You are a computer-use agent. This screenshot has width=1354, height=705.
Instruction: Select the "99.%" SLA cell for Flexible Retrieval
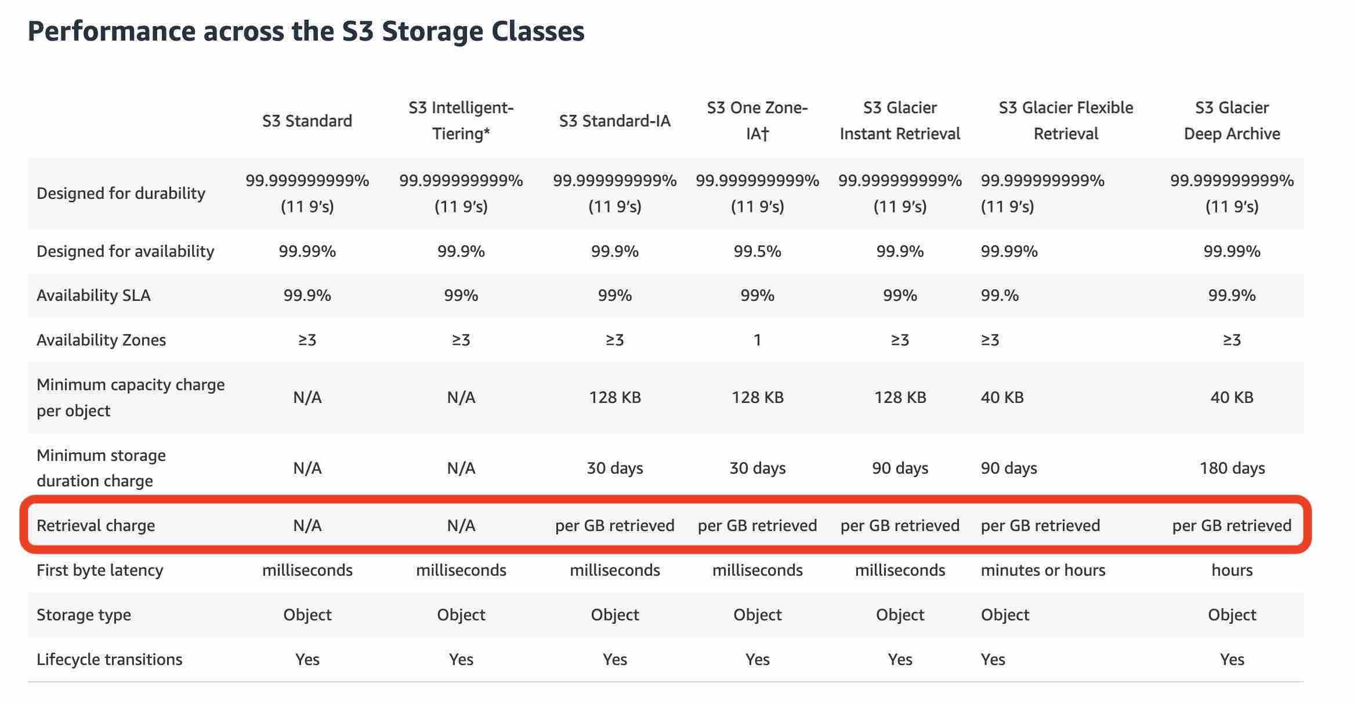click(1000, 296)
